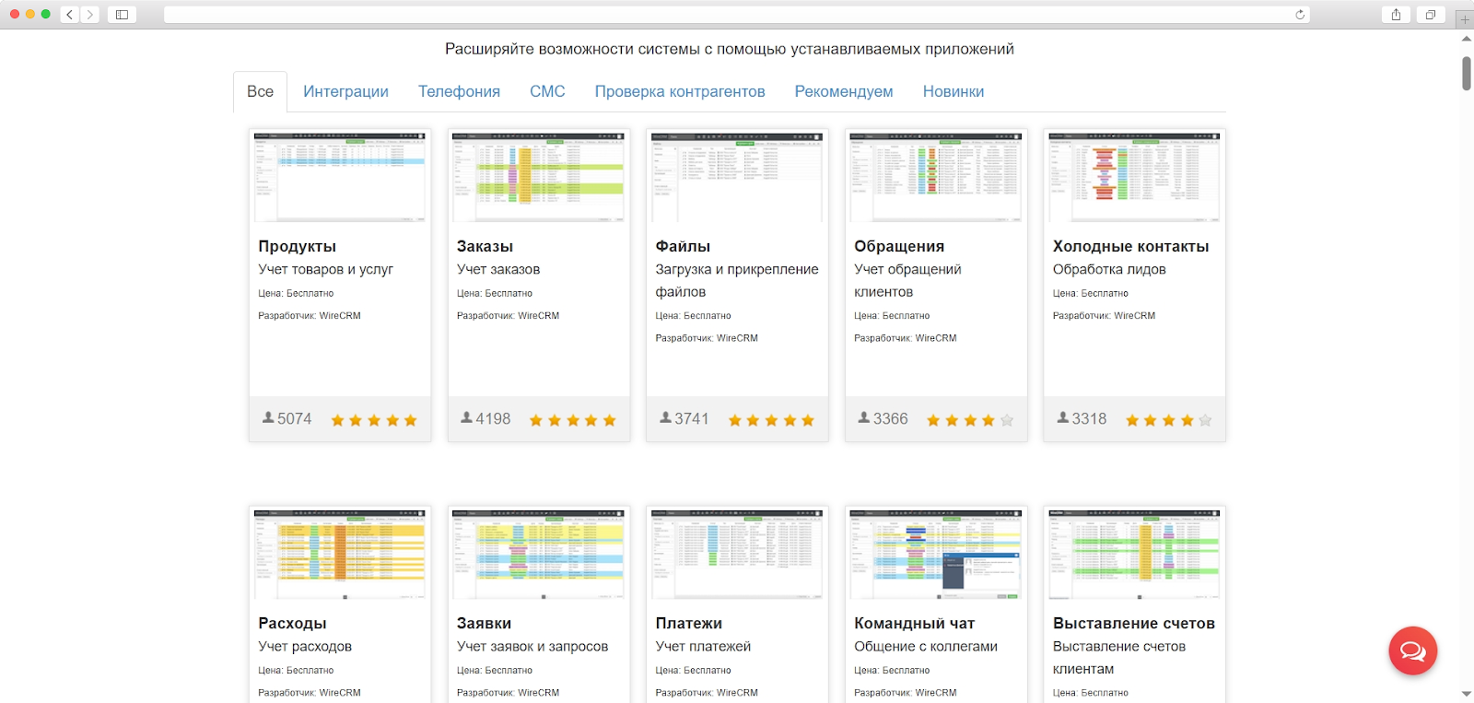The image size is (1474, 703).
Task: Click the Командный чат app title
Action: 914,623
